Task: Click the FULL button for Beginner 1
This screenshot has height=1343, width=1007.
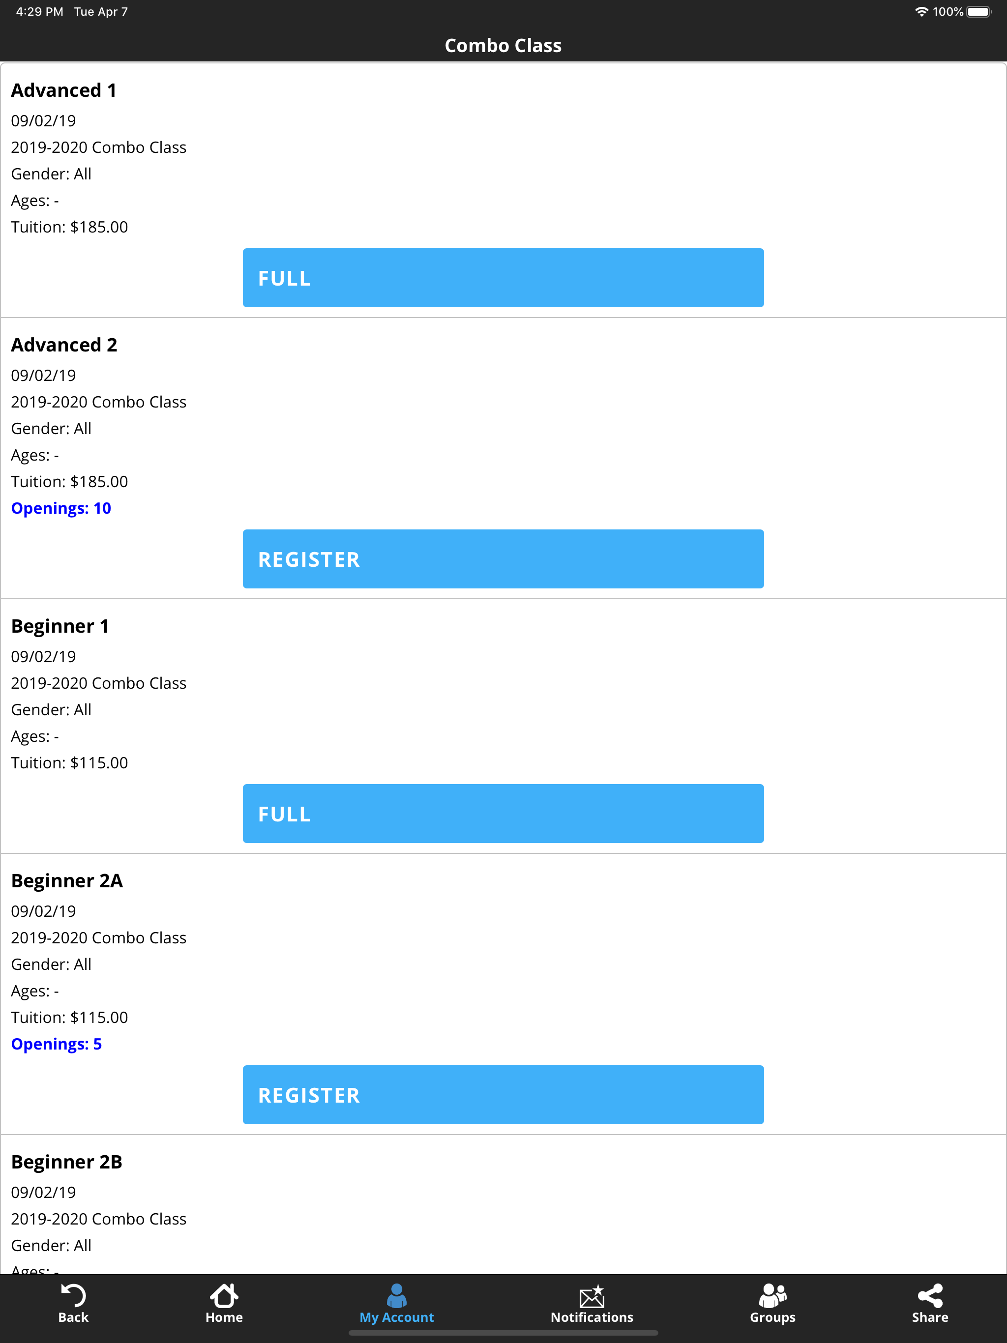Action: point(503,814)
